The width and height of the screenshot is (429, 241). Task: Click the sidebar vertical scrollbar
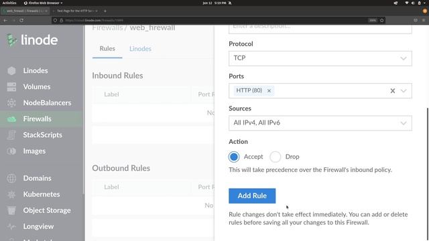84,109
